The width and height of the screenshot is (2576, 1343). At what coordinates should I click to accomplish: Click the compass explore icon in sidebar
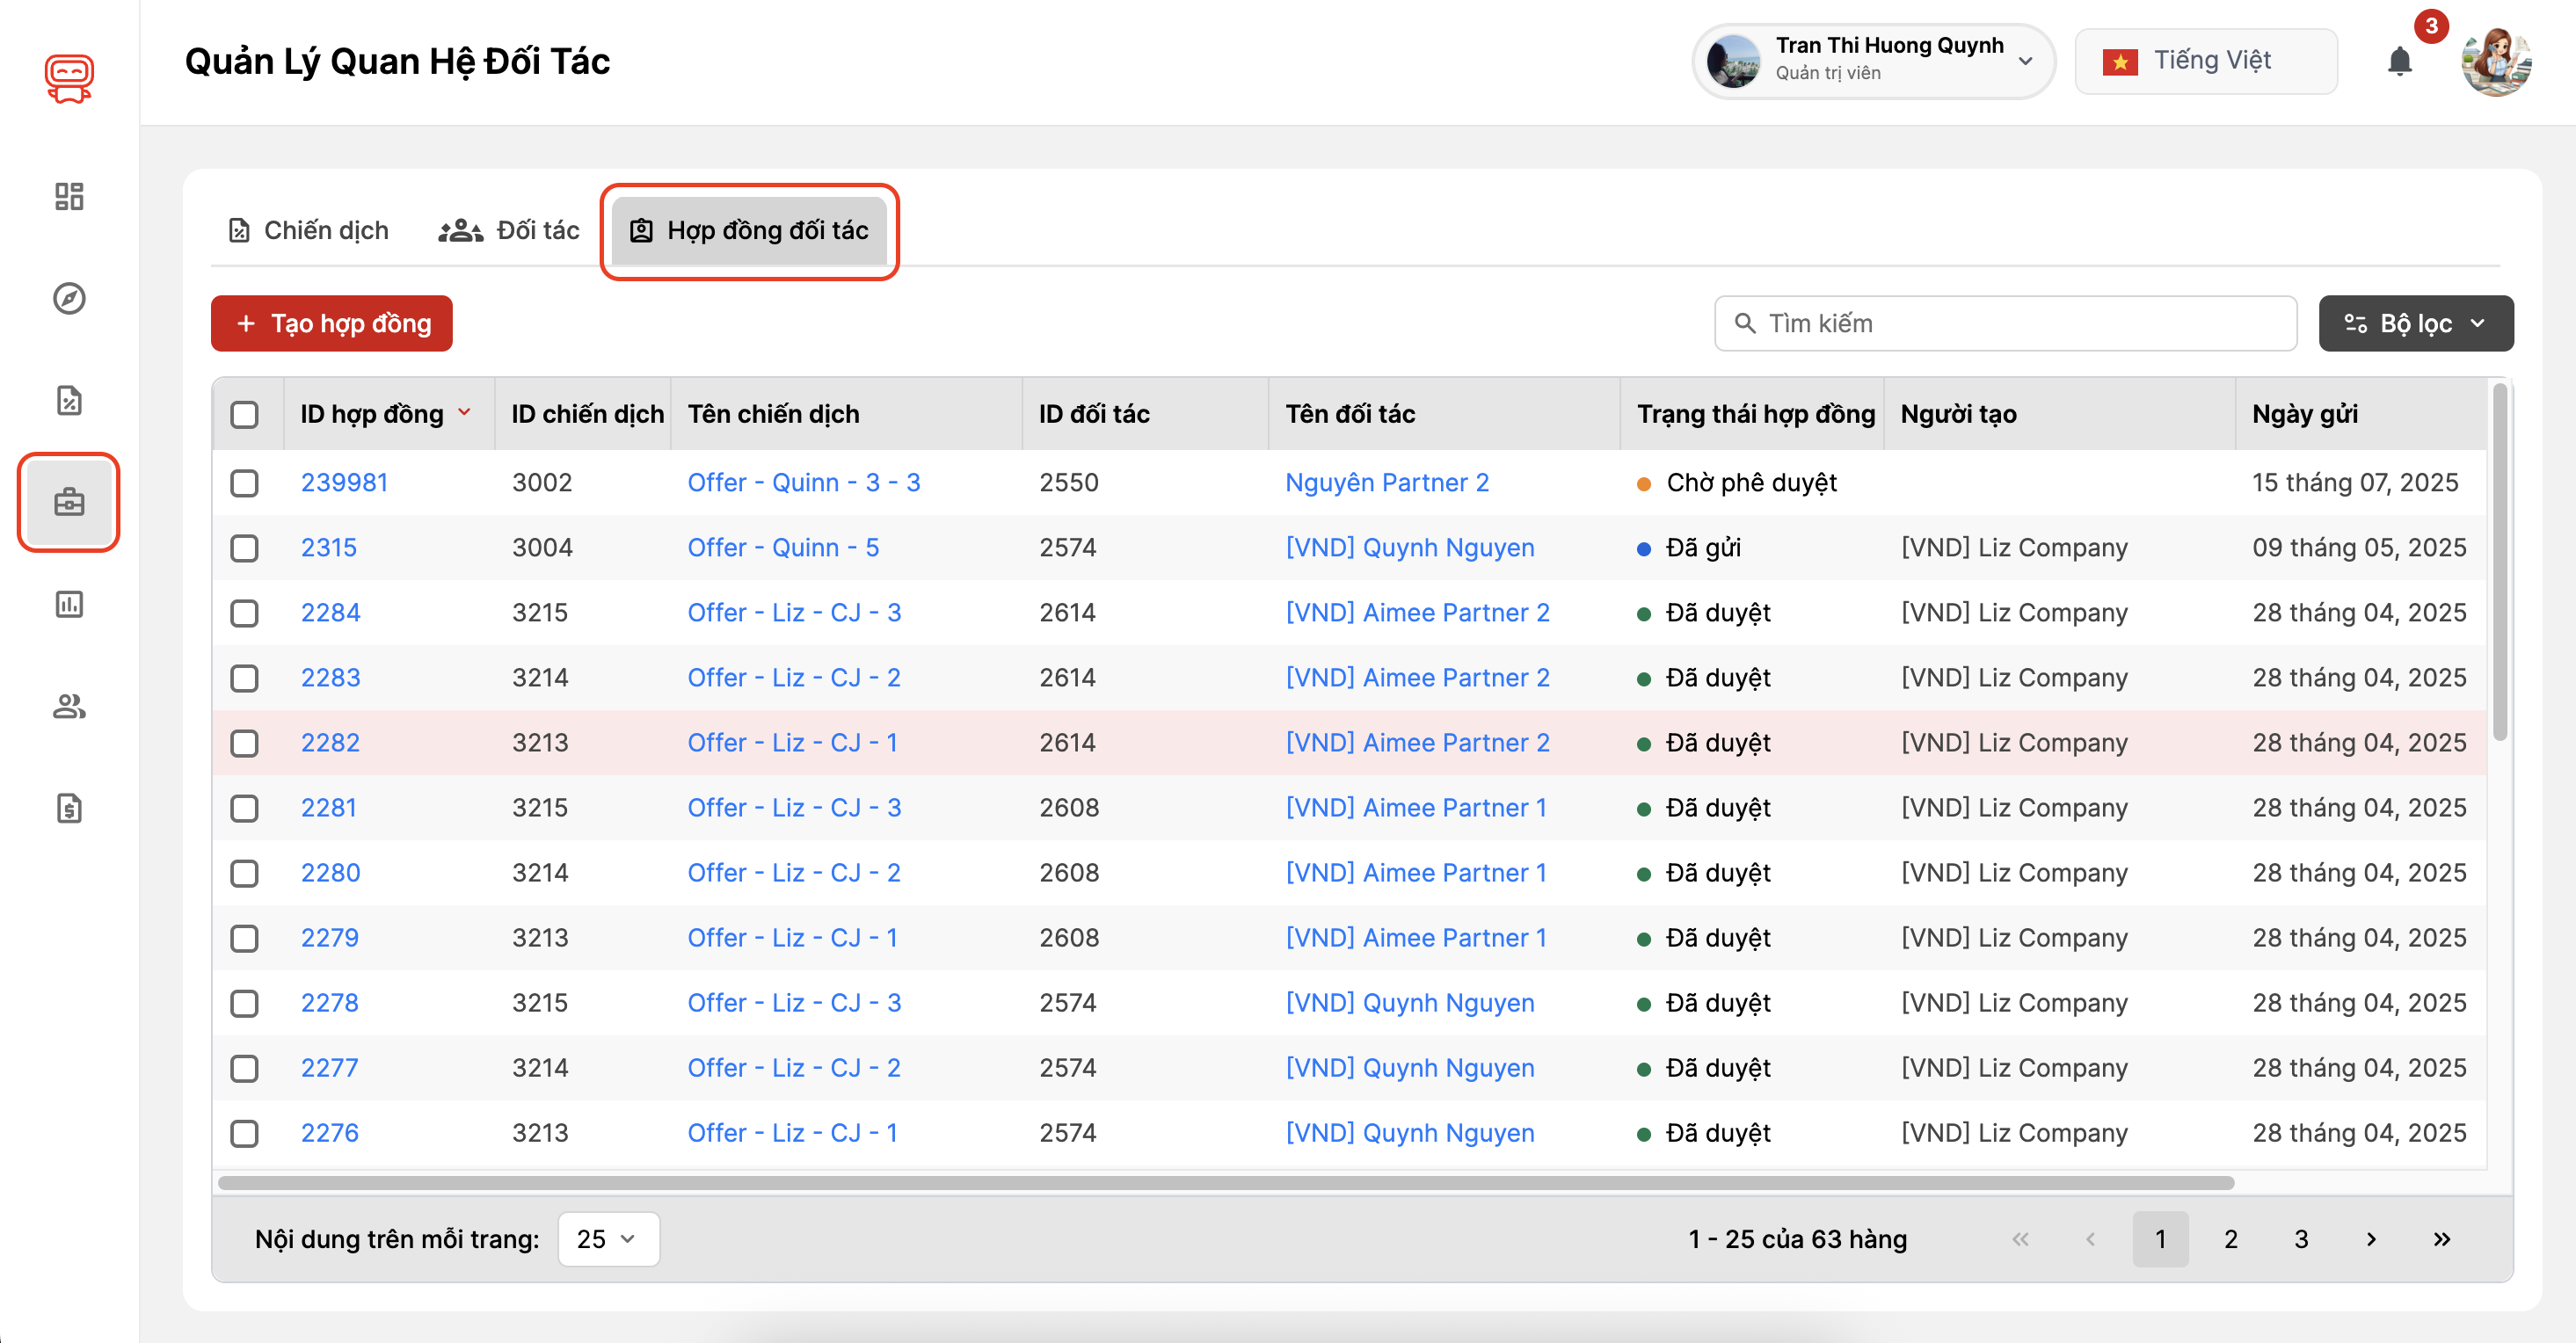(x=69, y=298)
